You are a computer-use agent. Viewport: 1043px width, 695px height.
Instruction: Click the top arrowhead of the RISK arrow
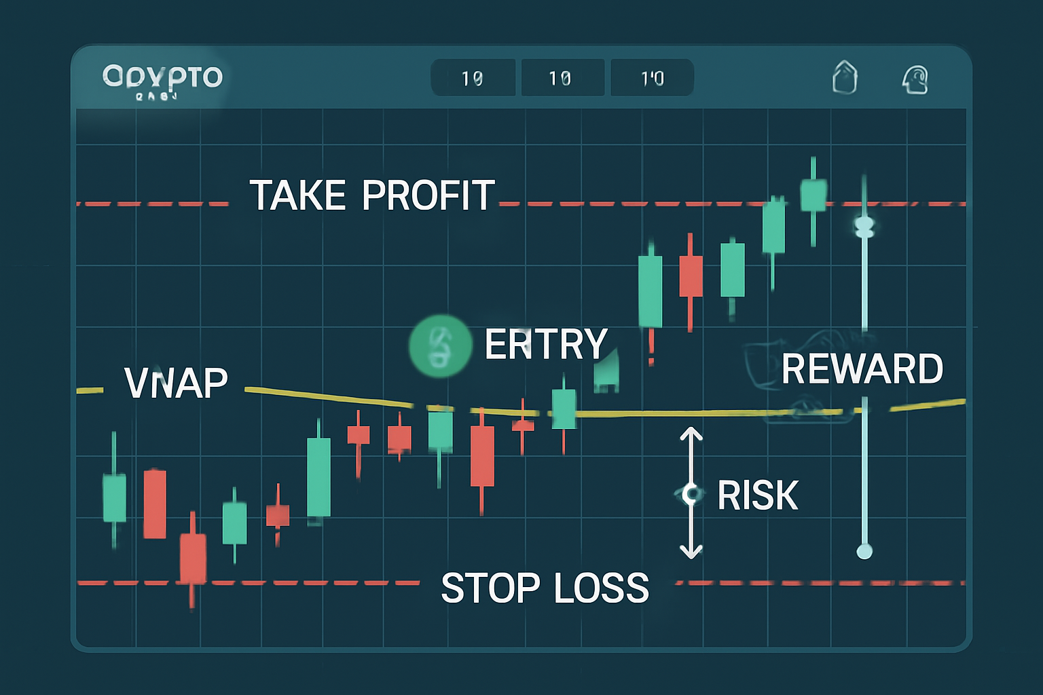[691, 433]
